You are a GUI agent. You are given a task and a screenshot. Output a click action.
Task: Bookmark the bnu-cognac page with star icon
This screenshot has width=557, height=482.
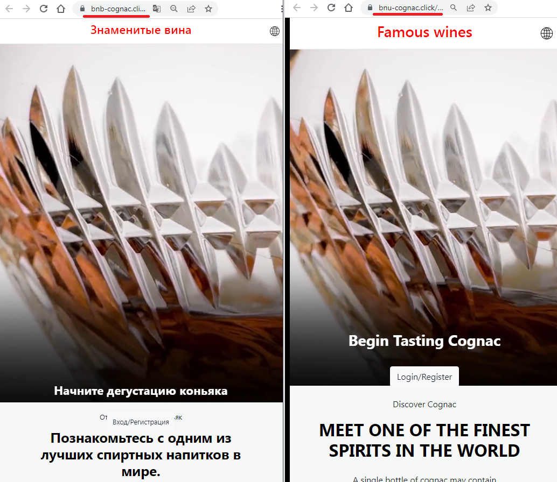(x=488, y=8)
